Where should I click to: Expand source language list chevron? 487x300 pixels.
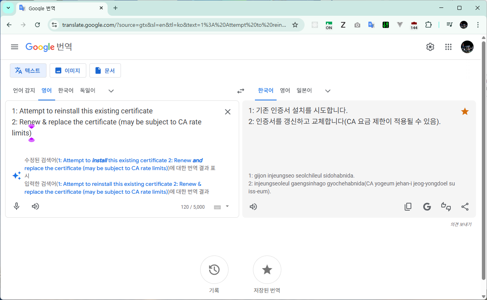111,91
